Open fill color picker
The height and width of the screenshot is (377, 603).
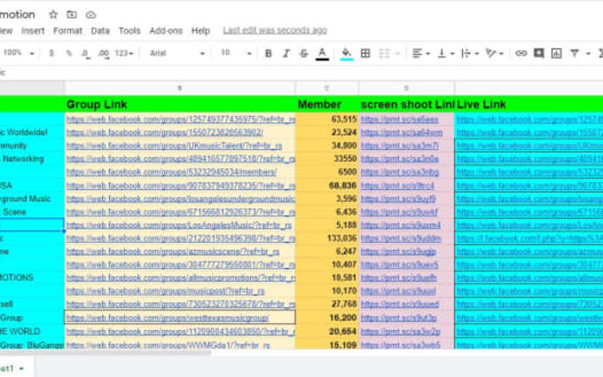coord(347,54)
